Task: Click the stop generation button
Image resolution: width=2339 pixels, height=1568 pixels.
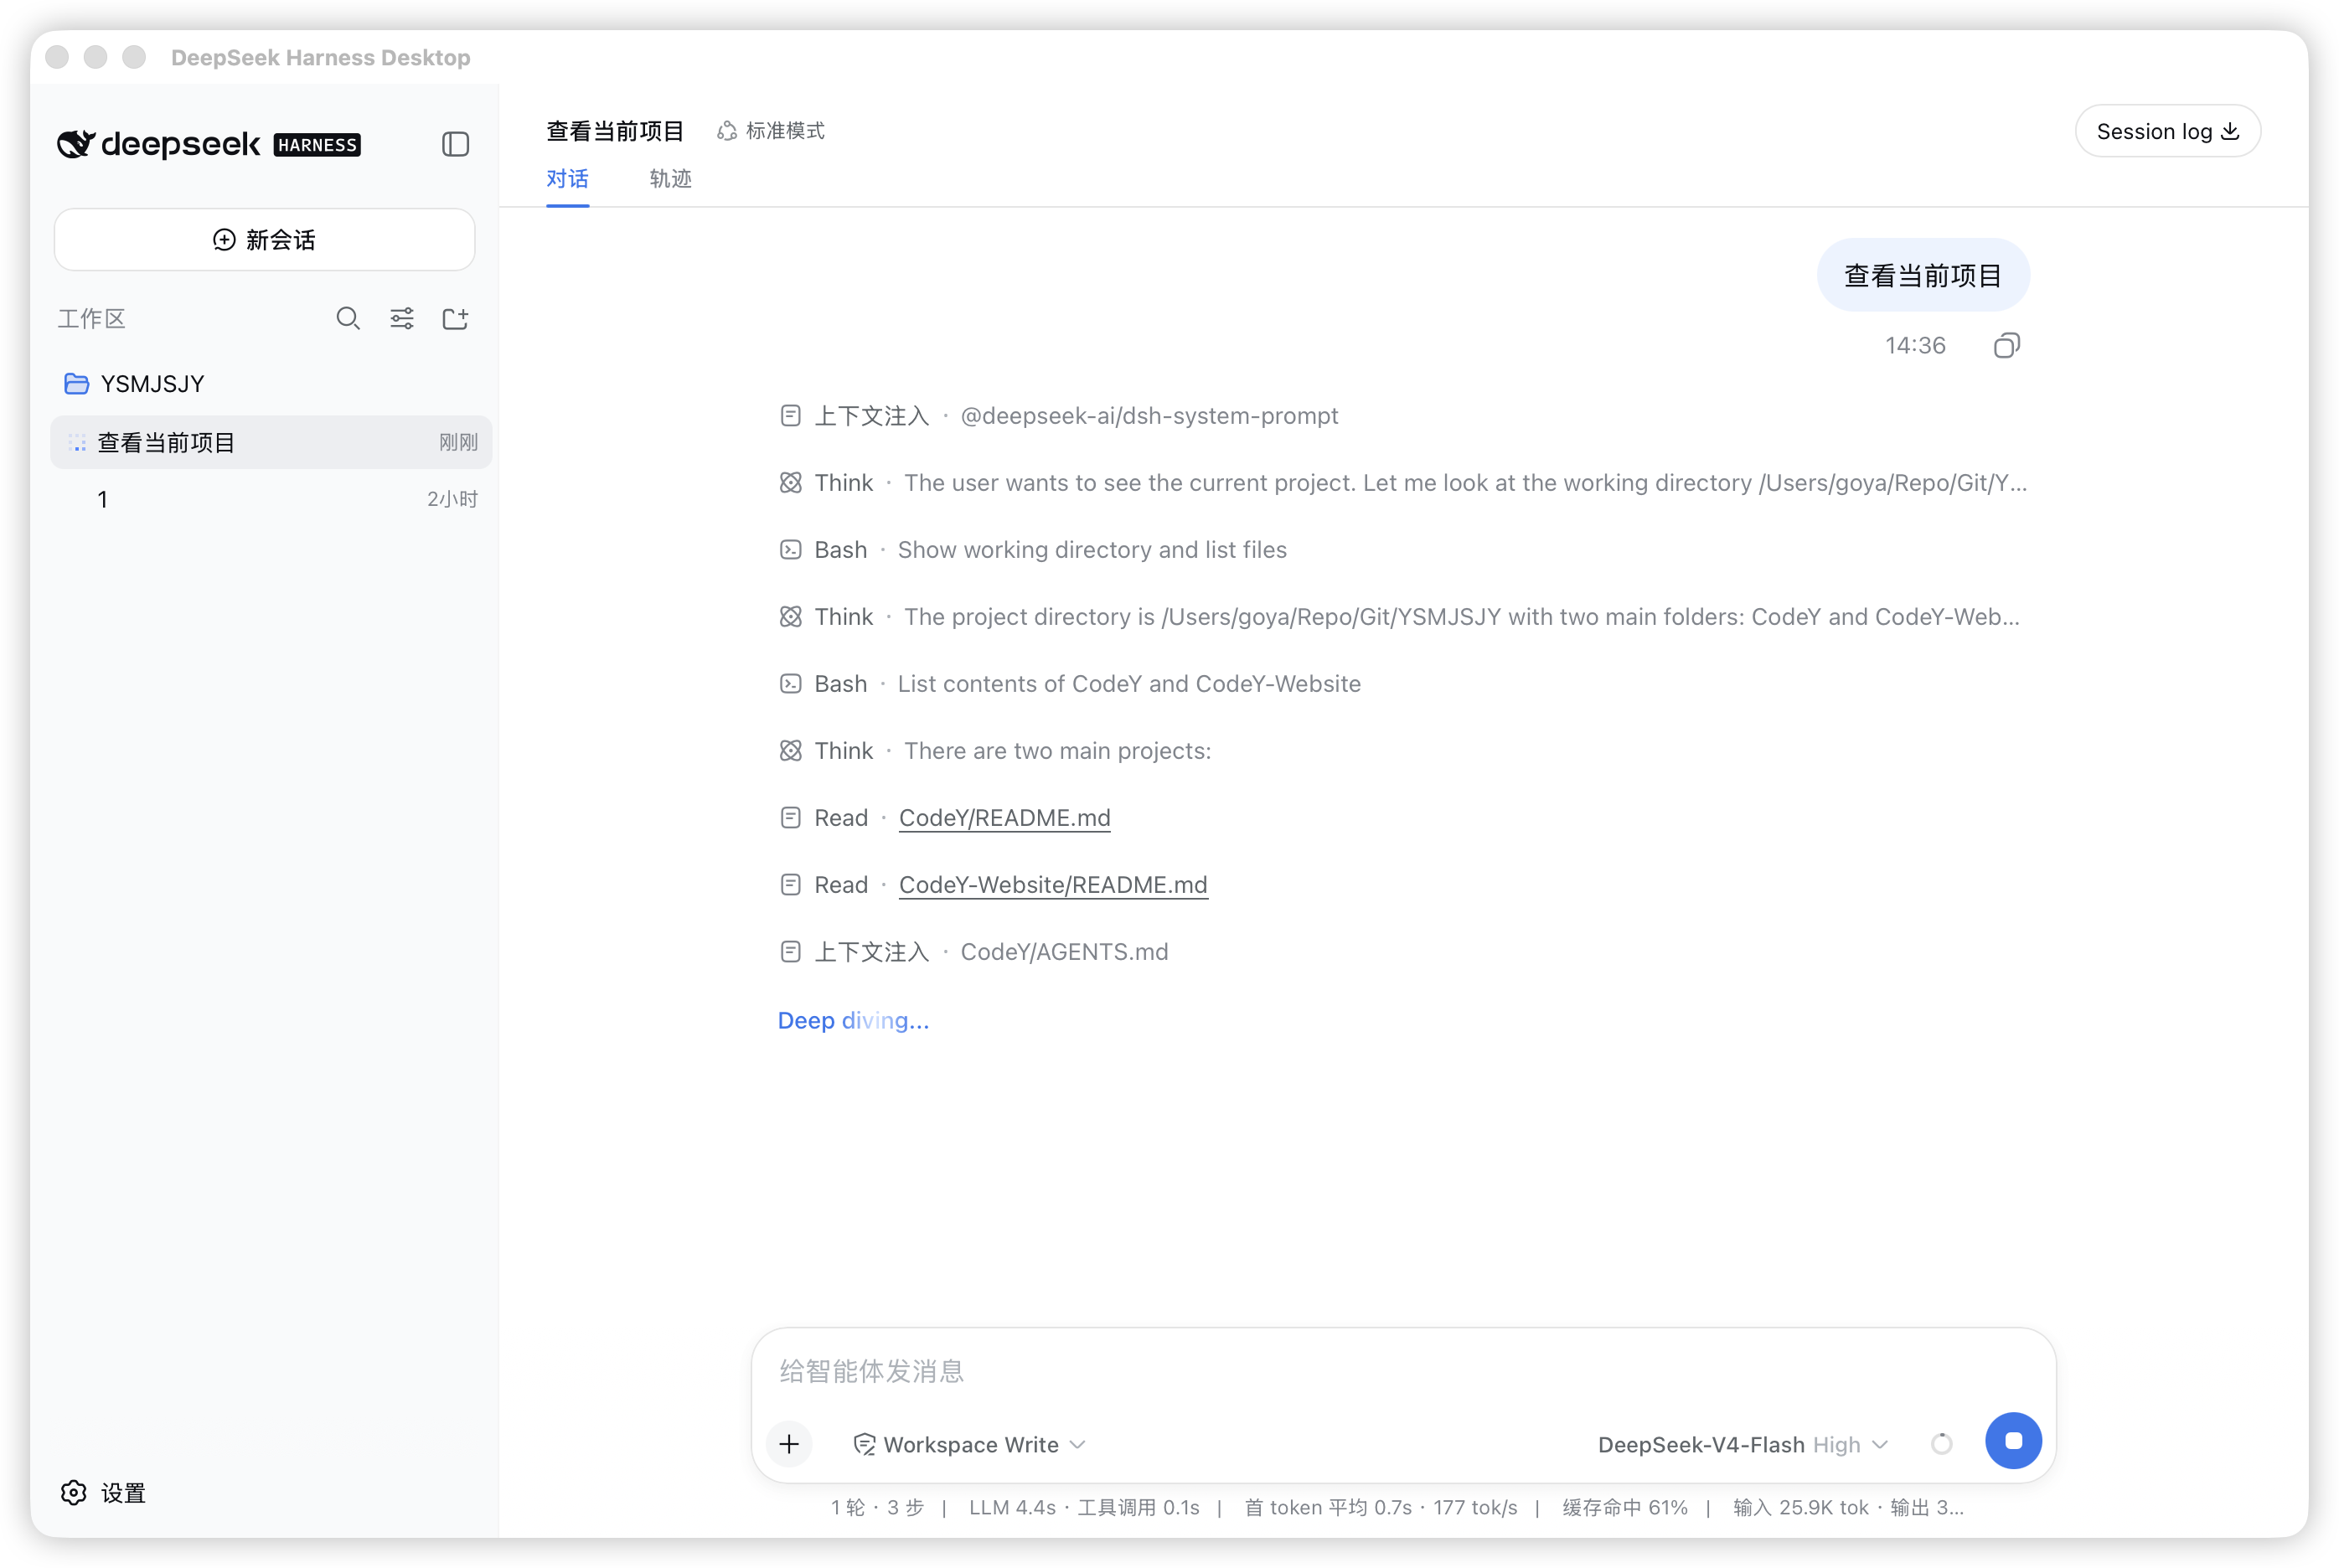Action: pyautogui.click(x=2012, y=1440)
